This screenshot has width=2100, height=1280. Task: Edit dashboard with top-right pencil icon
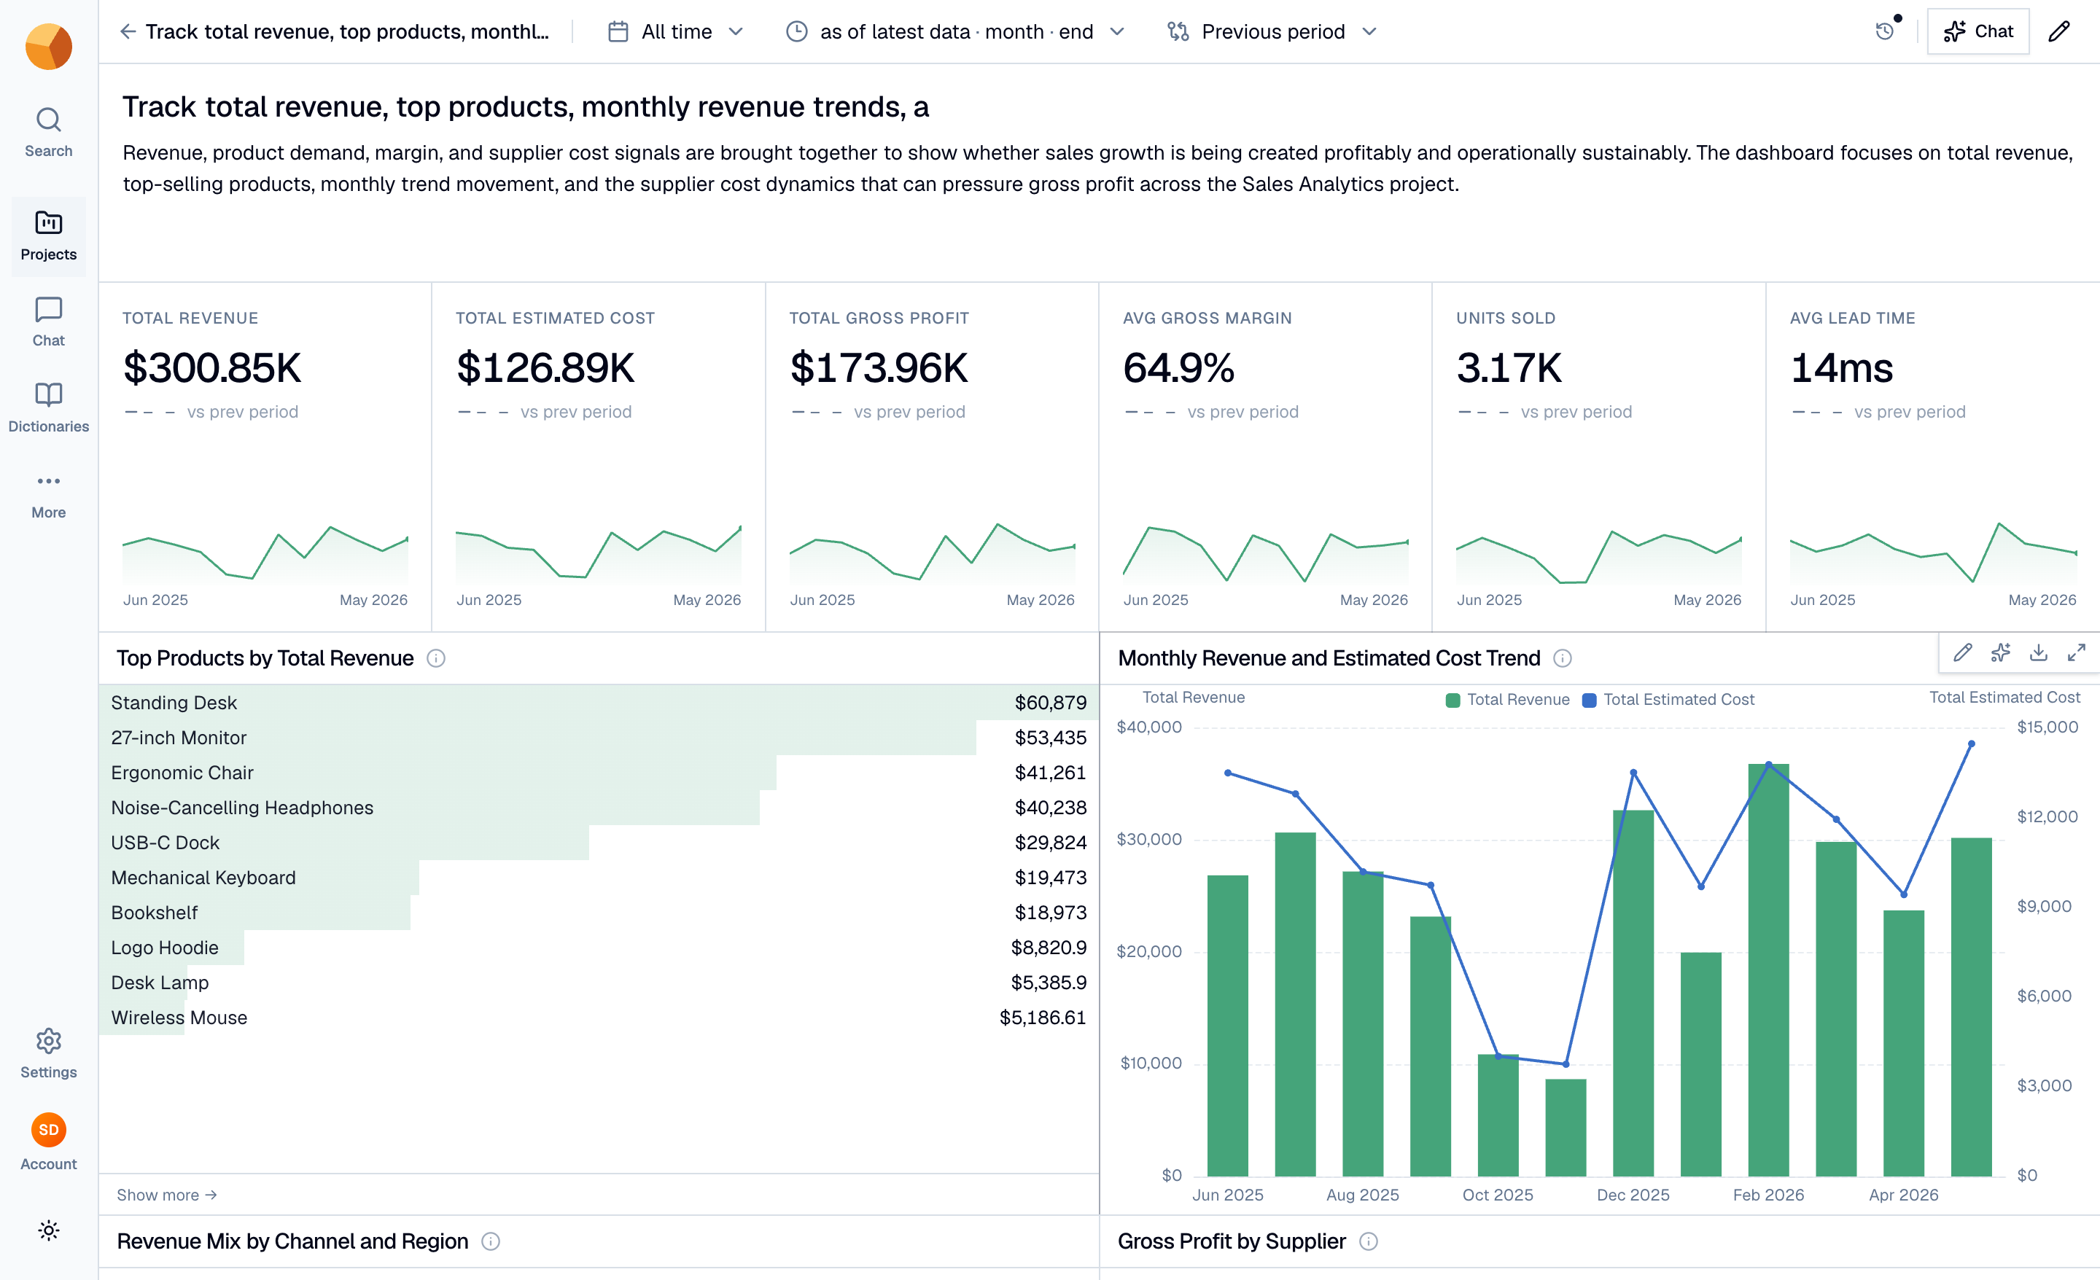tap(2059, 31)
